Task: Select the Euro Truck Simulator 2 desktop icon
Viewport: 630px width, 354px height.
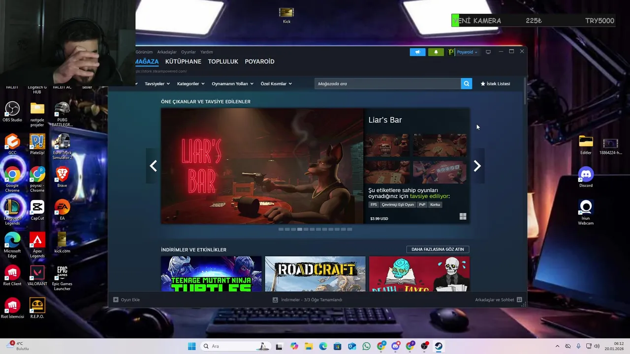Action: coord(62,147)
